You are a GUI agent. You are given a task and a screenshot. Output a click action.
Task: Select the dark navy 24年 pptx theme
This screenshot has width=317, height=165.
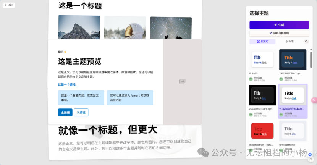(293, 60)
